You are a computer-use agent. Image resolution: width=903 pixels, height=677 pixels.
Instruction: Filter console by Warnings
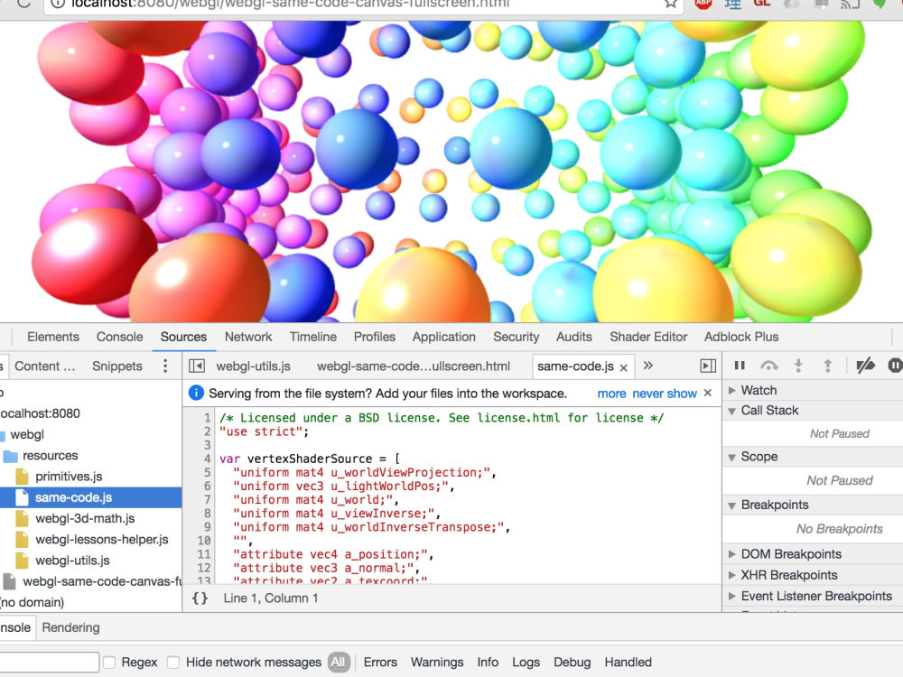coord(437,662)
